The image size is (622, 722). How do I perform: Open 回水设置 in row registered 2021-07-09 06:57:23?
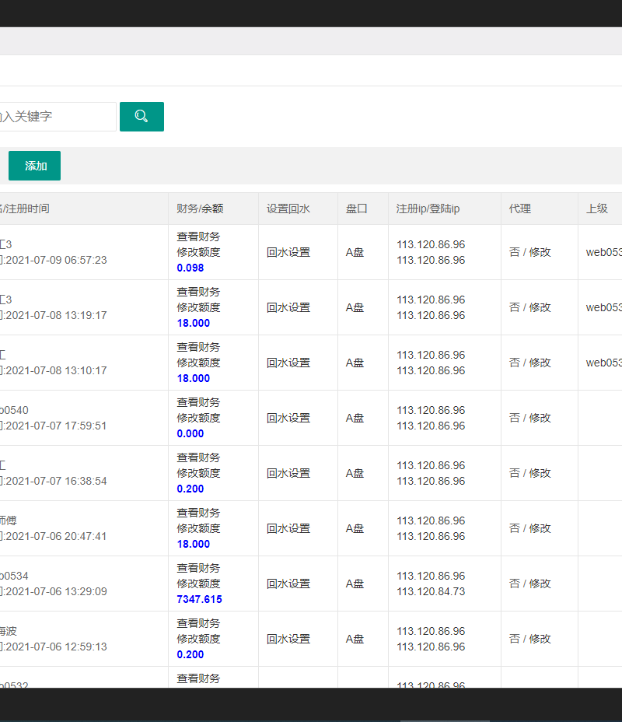point(288,252)
